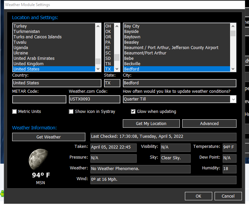This screenshot has width=249, height=205.
Task: Select OK state from state list
Action: click(x=108, y=32)
